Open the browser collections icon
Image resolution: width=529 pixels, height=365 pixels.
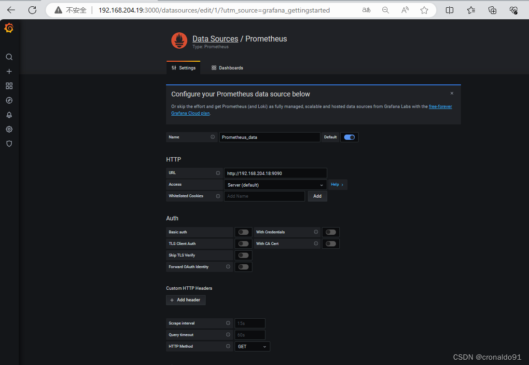(492, 10)
